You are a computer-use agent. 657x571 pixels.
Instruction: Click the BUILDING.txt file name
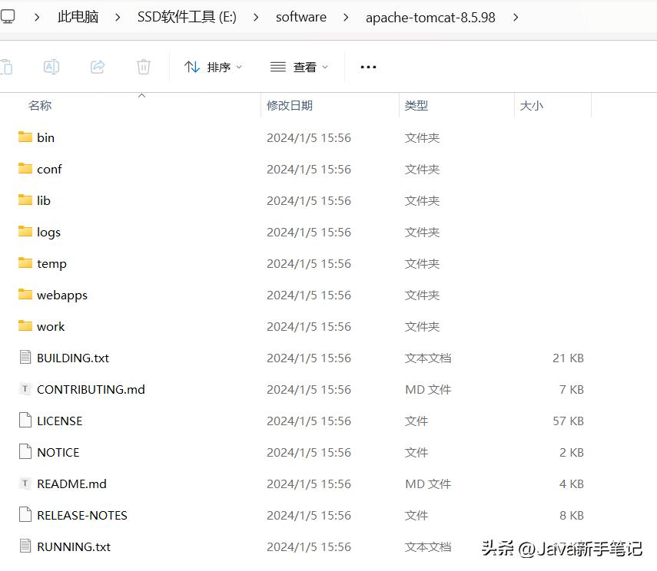click(73, 358)
